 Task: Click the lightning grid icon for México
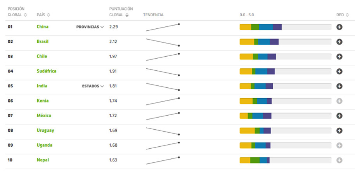339,116
